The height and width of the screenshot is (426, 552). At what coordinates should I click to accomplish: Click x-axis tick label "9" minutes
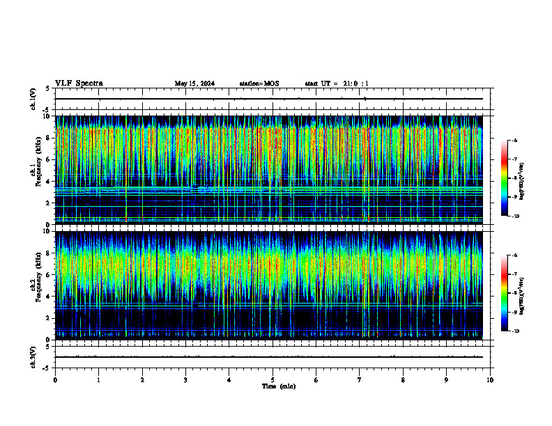point(446,380)
